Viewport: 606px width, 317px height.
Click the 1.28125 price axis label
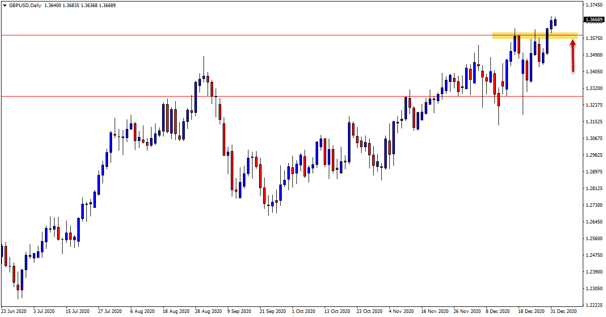tap(594, 188)
